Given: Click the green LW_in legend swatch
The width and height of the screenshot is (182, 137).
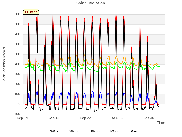Looking at the screenshot, I should tap(87, 132).
